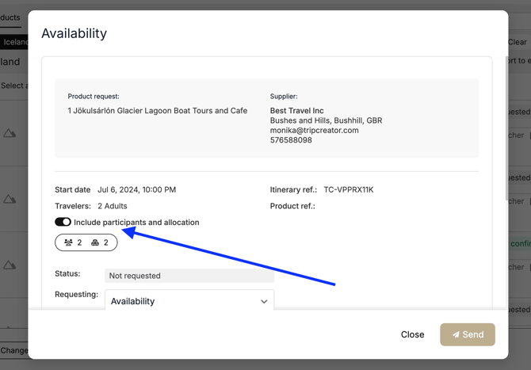Click middle mountain icon behind the dialog
The height and width of the screenshot is (370, 531).
click(10, 199)
